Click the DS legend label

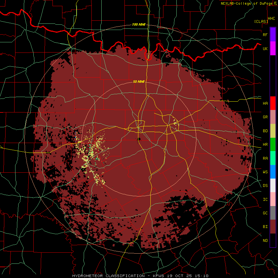click(265, 185)
